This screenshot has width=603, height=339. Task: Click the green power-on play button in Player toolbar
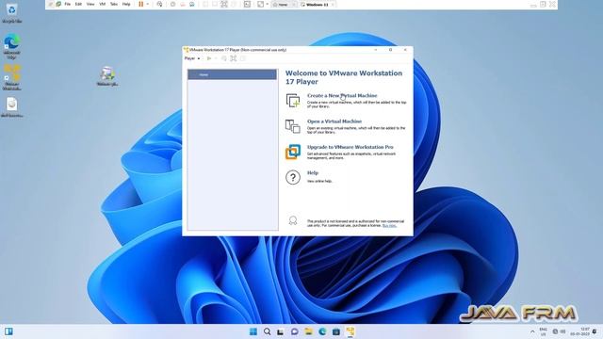tap(209, 58)
